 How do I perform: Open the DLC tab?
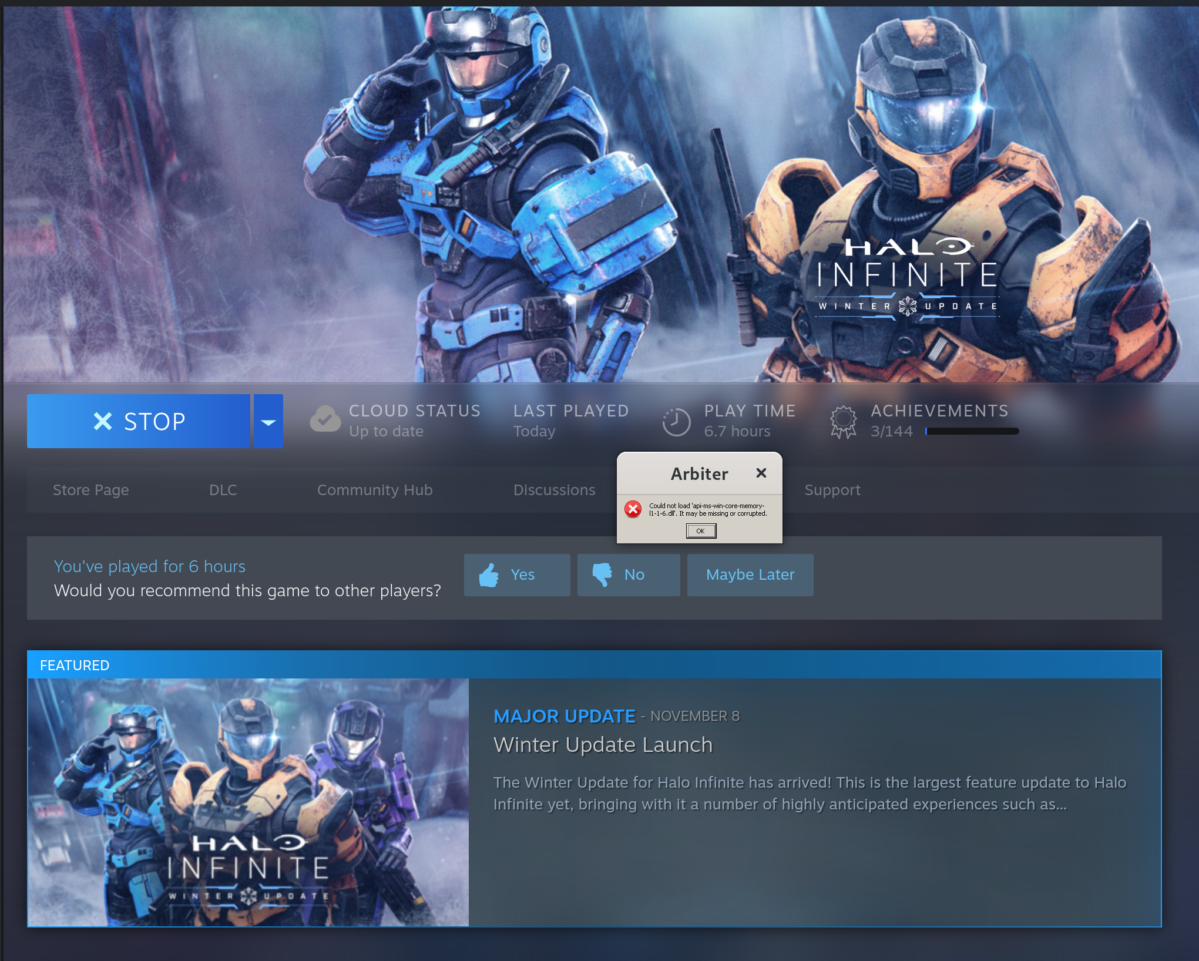[x=223, y=490]
